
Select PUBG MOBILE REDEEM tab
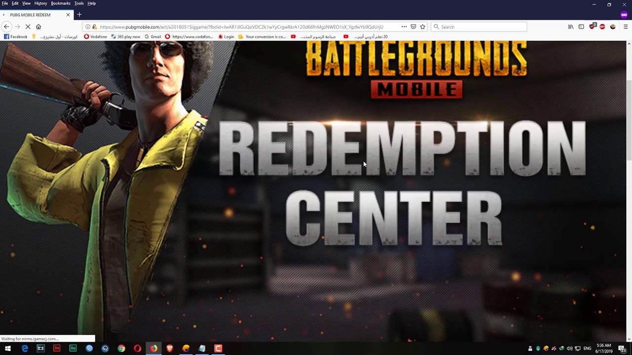[x=37, y=15]
